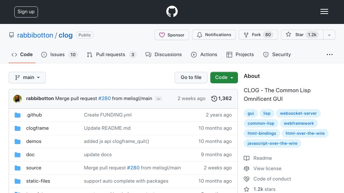Click the .github folder icon
344x193 pixels.
tap(18, 115)
